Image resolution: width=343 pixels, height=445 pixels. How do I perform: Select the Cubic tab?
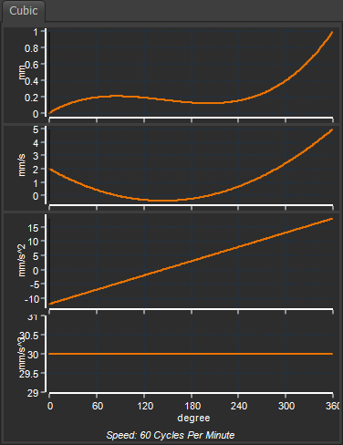click(24, 11)
